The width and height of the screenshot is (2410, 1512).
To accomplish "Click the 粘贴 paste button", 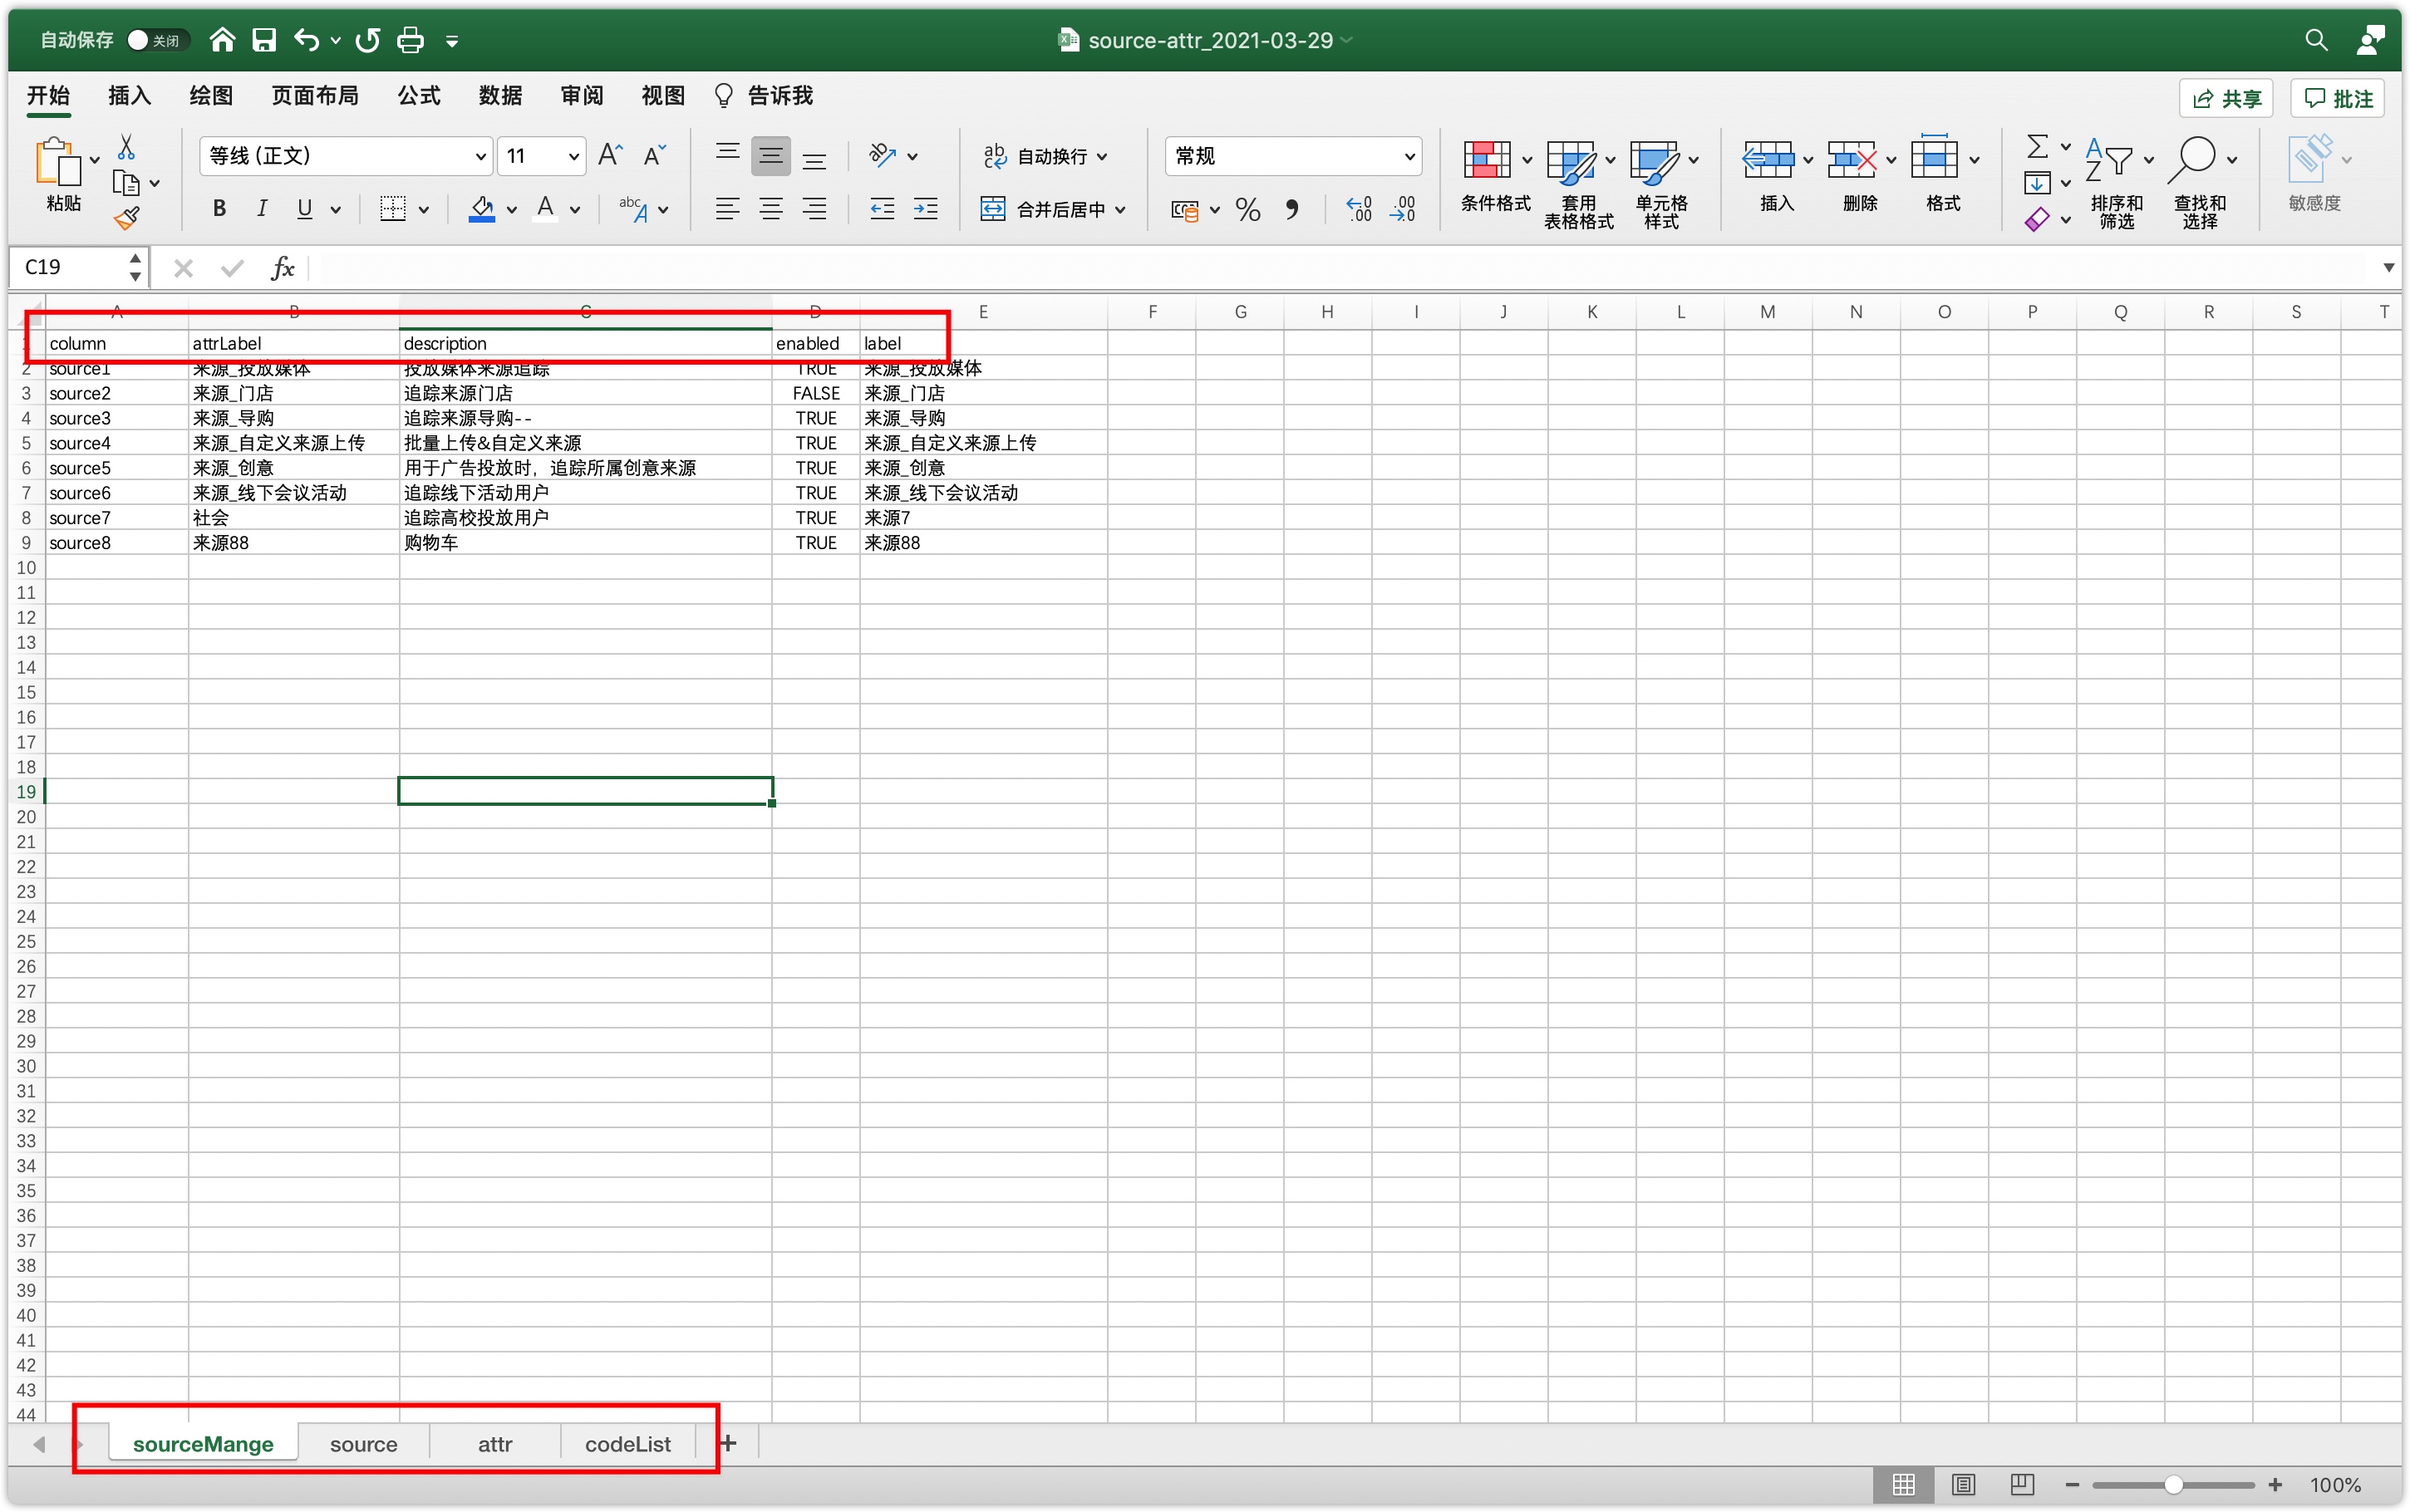I will coord(63,176).
